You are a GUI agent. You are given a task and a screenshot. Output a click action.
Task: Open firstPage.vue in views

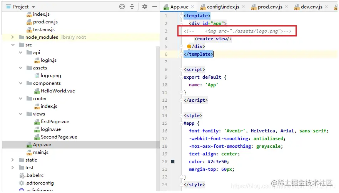point(55,121)
